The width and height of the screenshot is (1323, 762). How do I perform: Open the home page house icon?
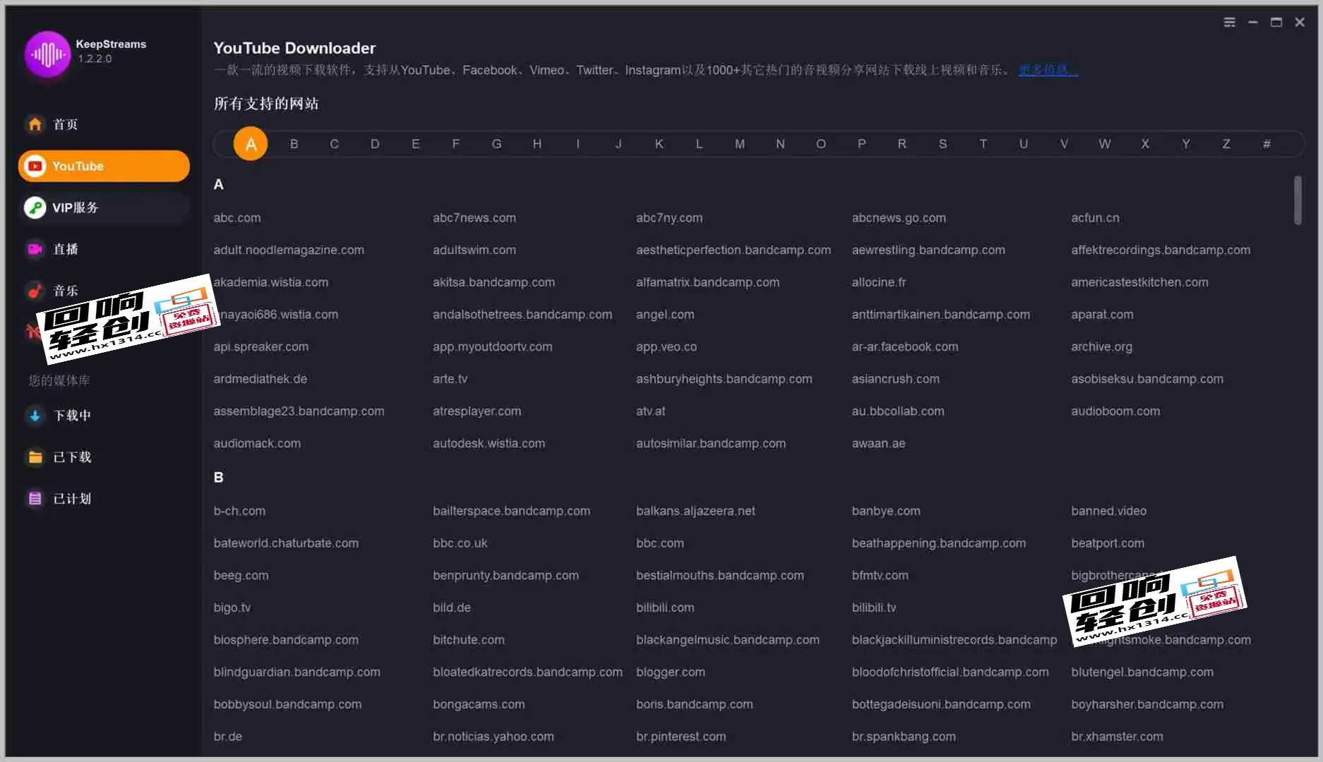pyautogui.click(x=35, y=124)
